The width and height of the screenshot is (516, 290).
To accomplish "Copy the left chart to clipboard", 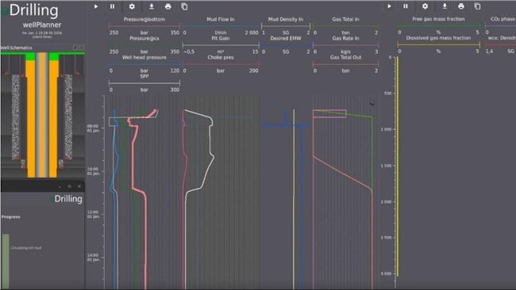I will coord(184,6).
